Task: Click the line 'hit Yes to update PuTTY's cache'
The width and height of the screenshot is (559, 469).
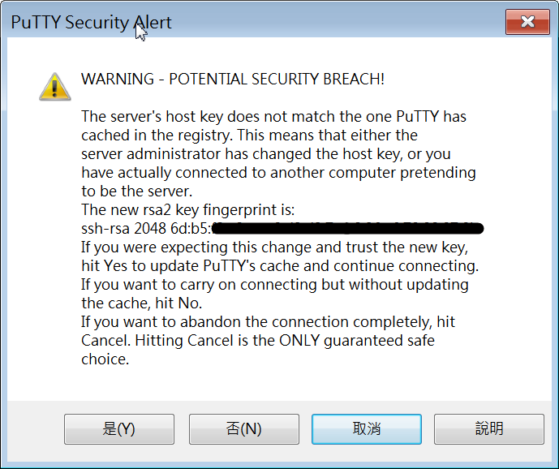Action: (280, 266)
